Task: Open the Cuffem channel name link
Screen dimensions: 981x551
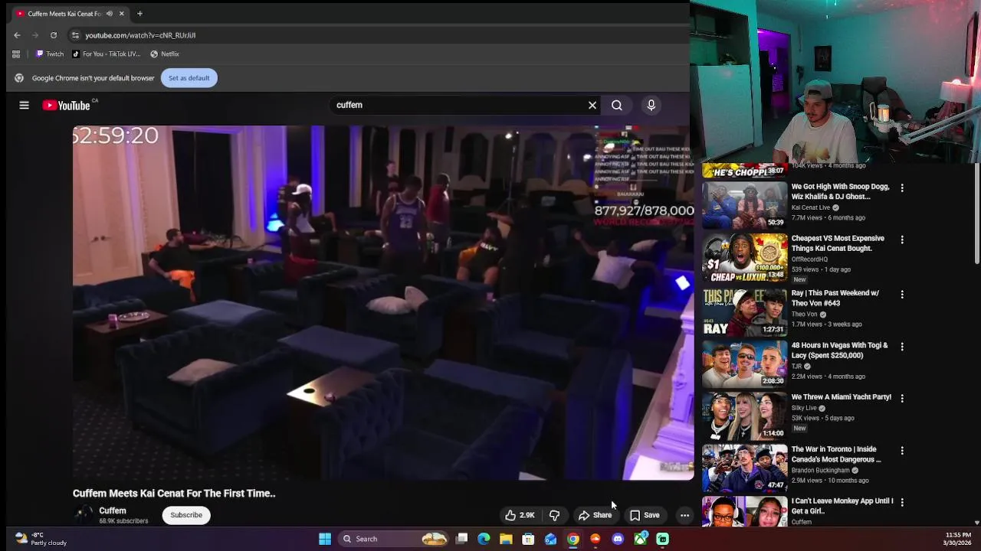Action: click(x=113, y=511)
